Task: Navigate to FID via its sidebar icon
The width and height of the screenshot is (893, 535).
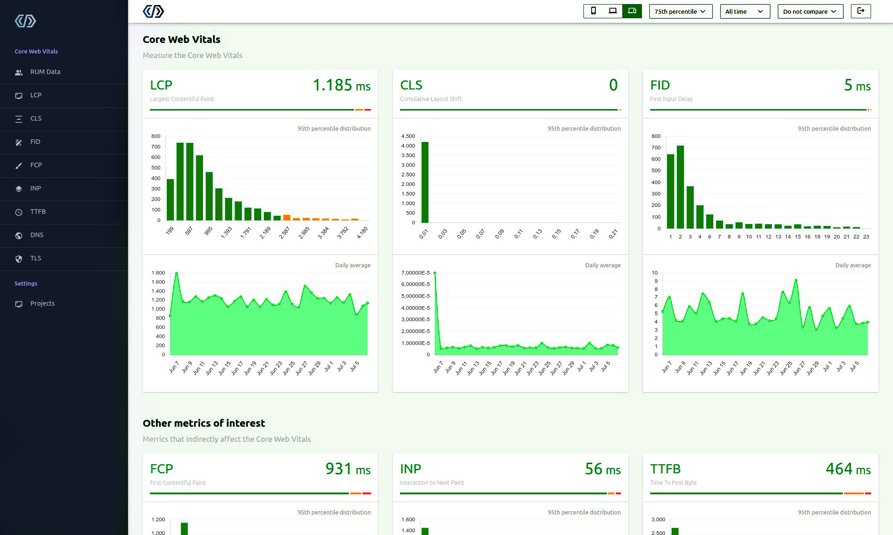Action: click(x=18, y=142)
